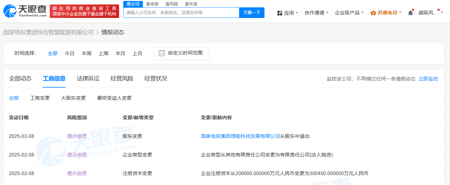Click the apps grid icon
The image size is (450, 185).
[280, 13]
